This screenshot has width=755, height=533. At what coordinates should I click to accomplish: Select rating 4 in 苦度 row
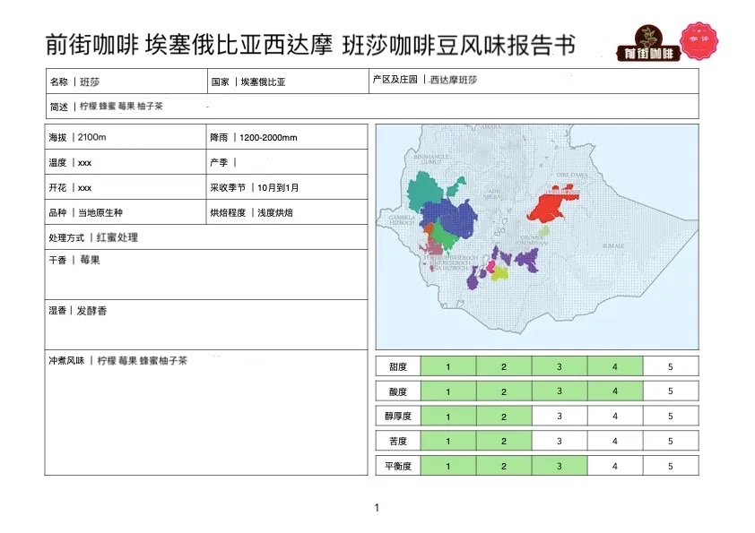click(615, 441)
